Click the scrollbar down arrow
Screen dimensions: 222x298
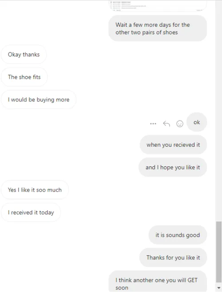(x=219, y=288)
